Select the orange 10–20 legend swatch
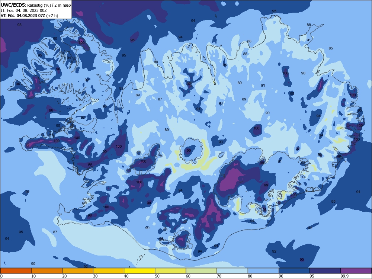The width and height of the screenshot is (372, 279). point(47,271)
